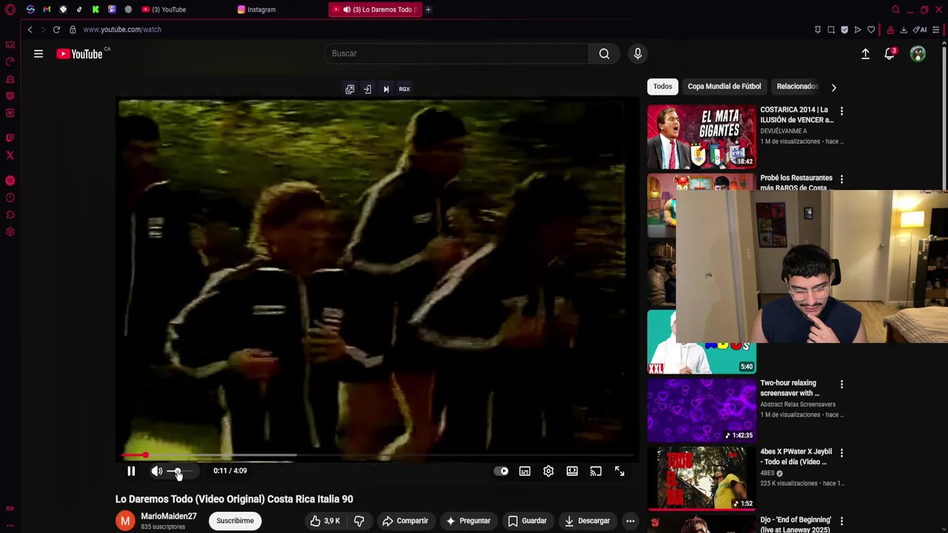Adjust the player volume slider
Screen dimensions: 948x533
(180, 471)
